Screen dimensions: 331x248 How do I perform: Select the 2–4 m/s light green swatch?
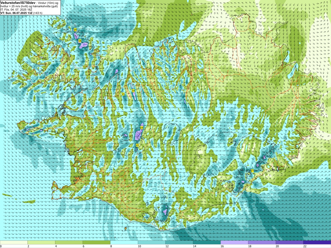(x=41, y=243)
